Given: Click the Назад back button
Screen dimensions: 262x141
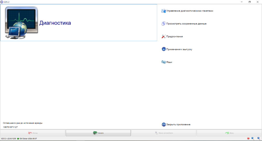Looking at the screenshot, I should click(x=33, y=133).
